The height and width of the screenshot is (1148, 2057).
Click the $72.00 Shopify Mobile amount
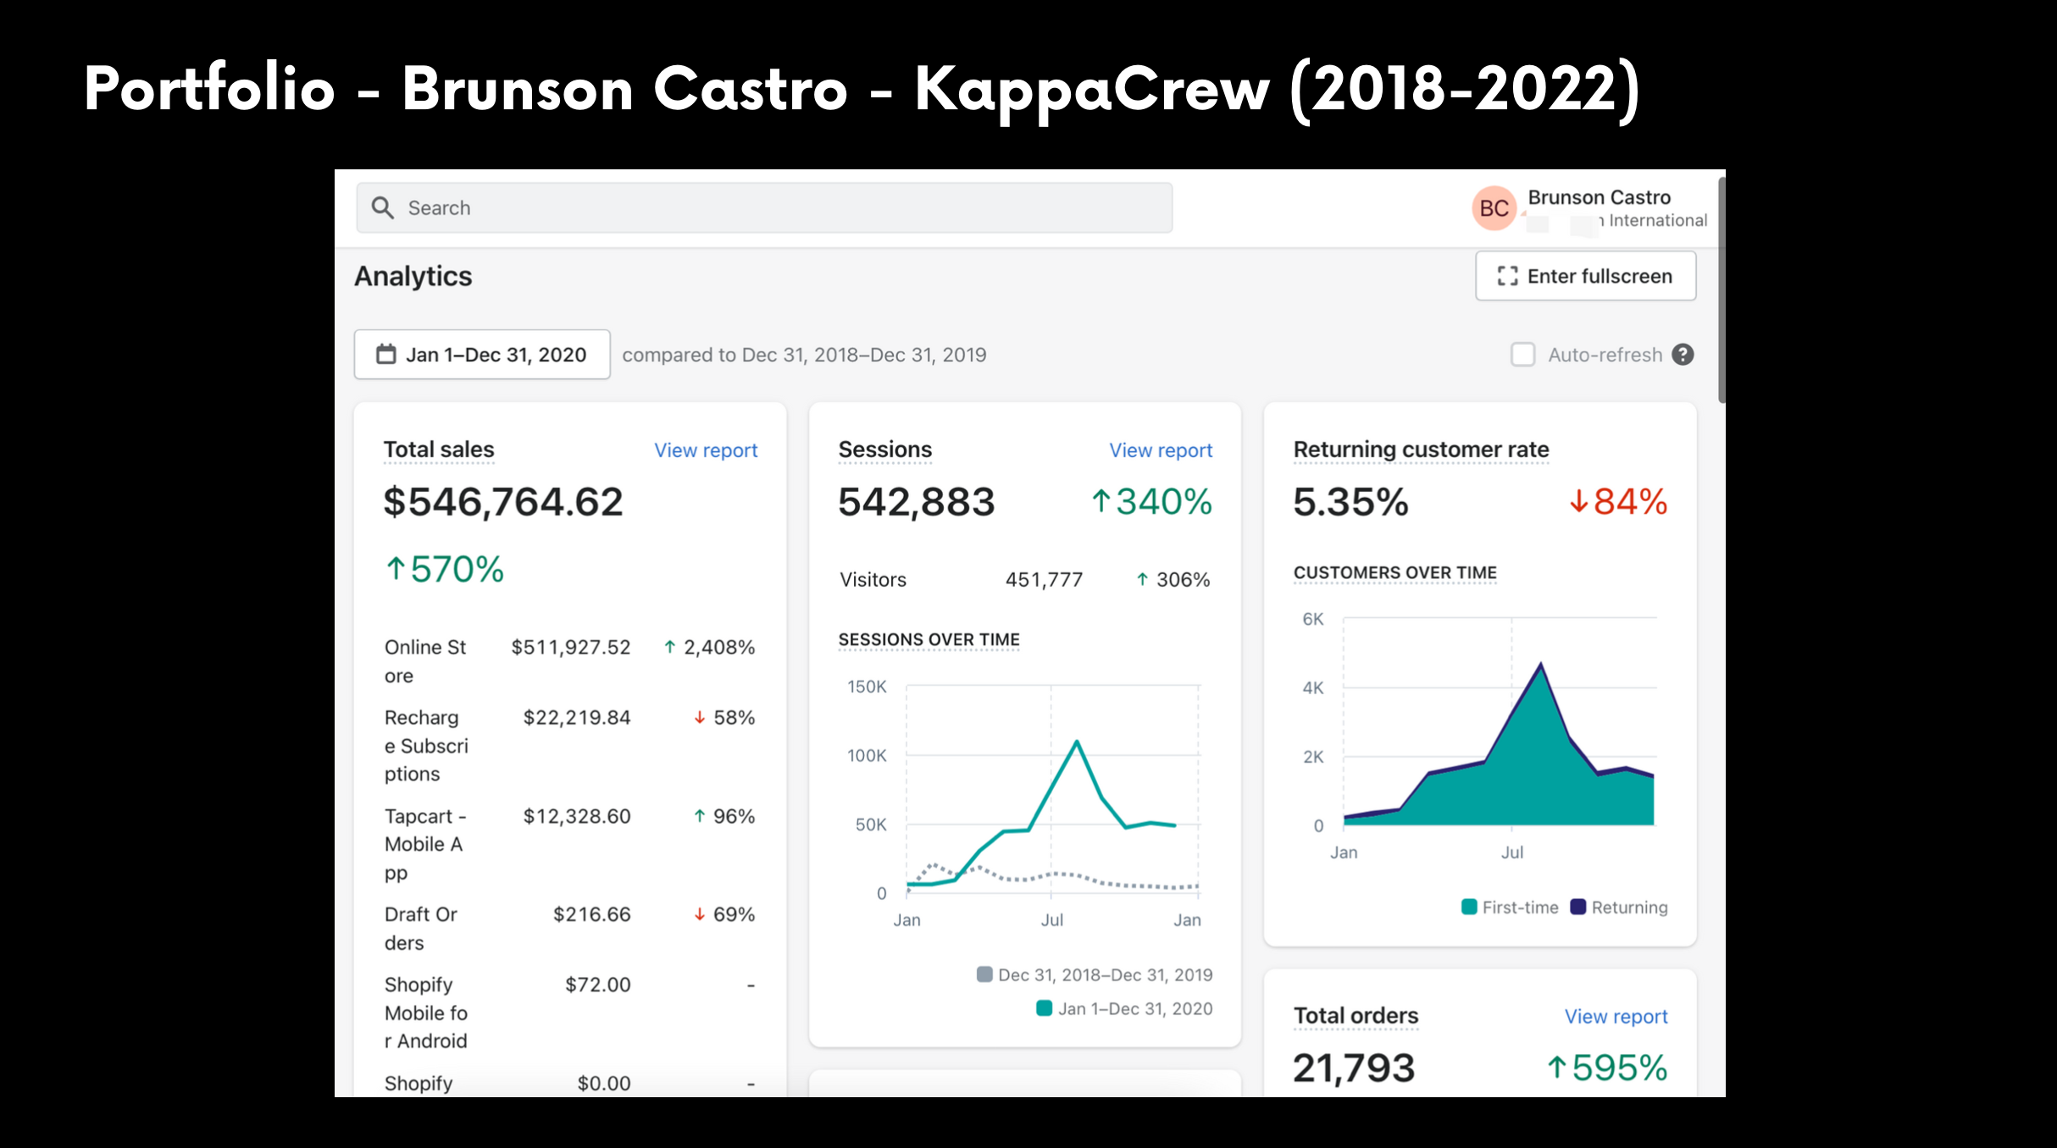click(598, 985)
